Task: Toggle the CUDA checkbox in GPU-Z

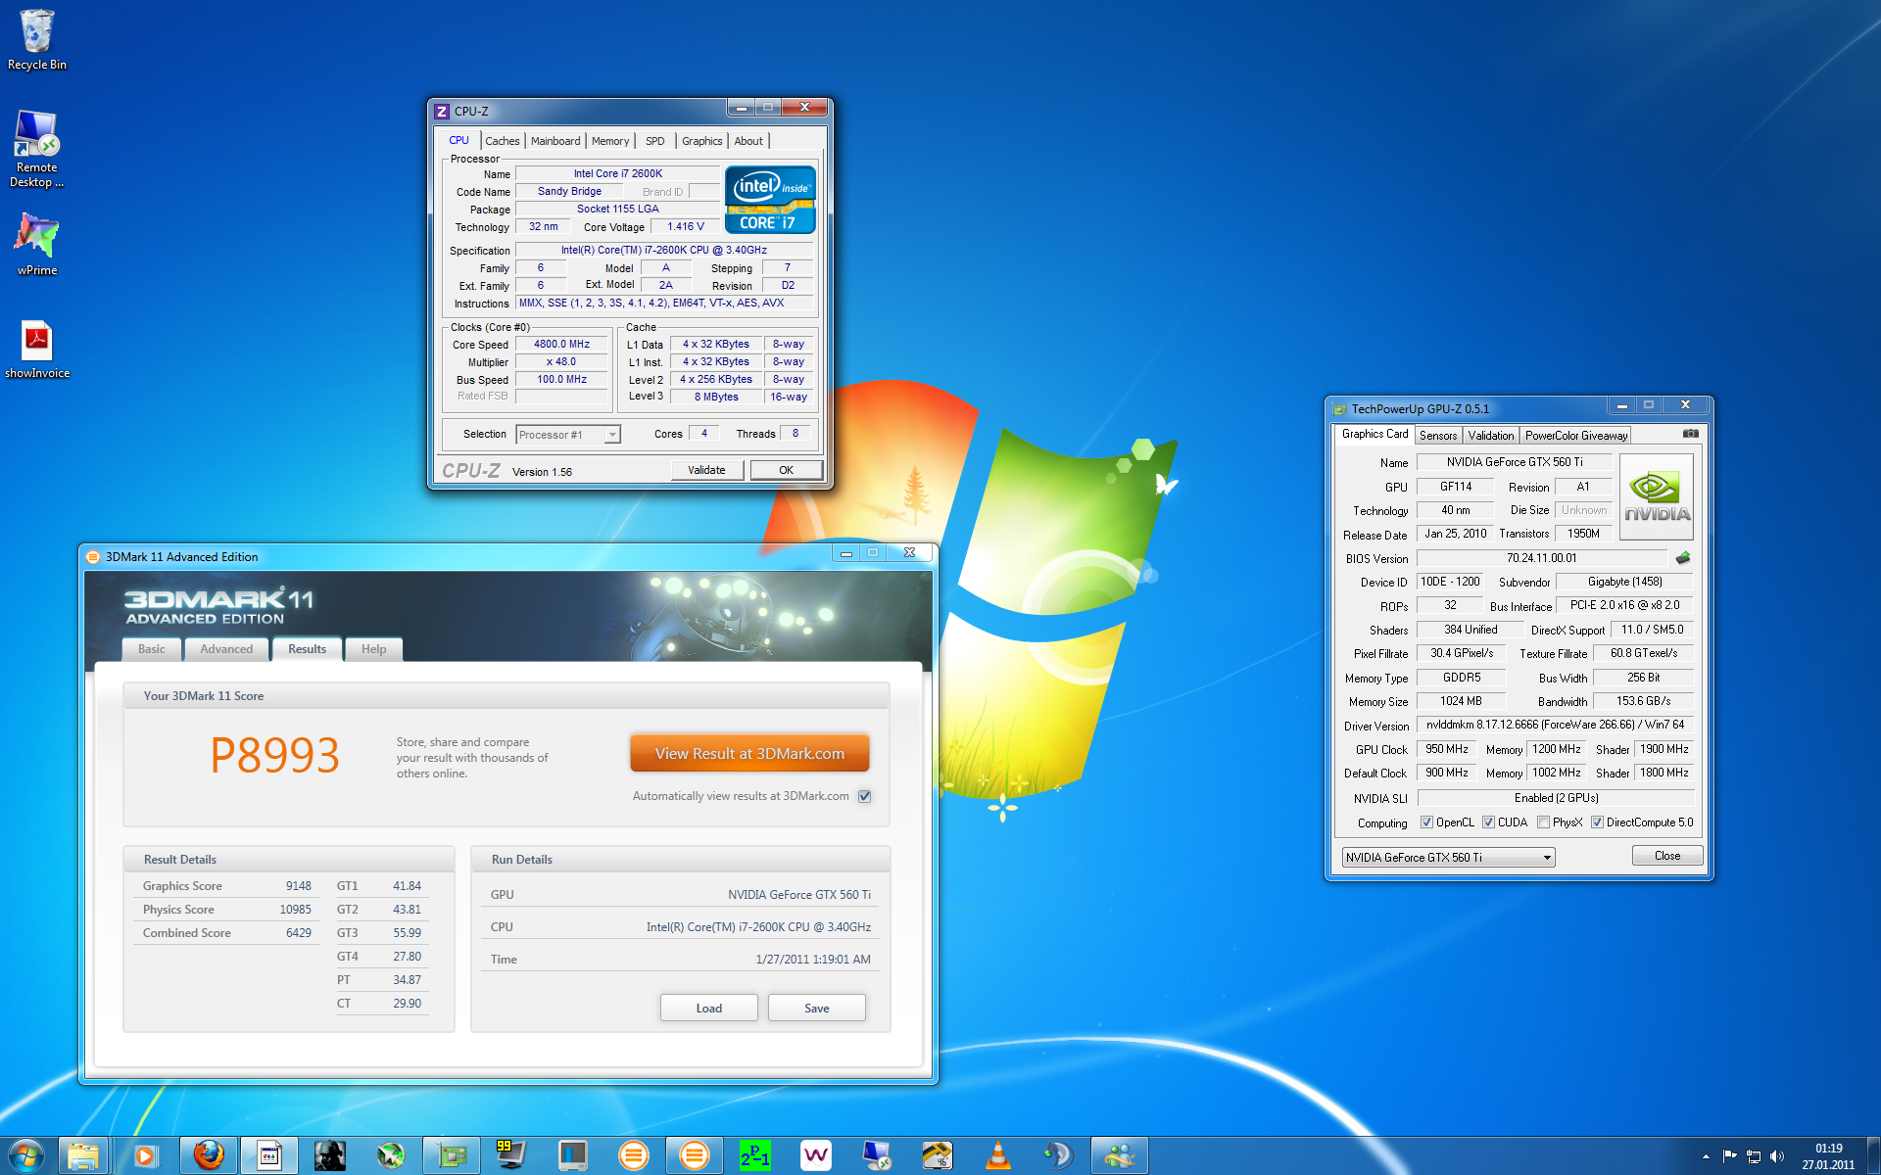Action: point(1488,822)
